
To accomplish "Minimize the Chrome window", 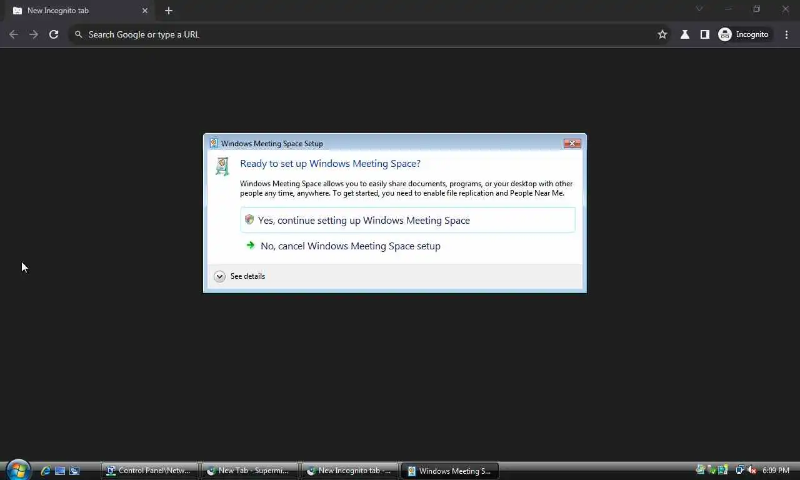I will (x=728, y=9).
